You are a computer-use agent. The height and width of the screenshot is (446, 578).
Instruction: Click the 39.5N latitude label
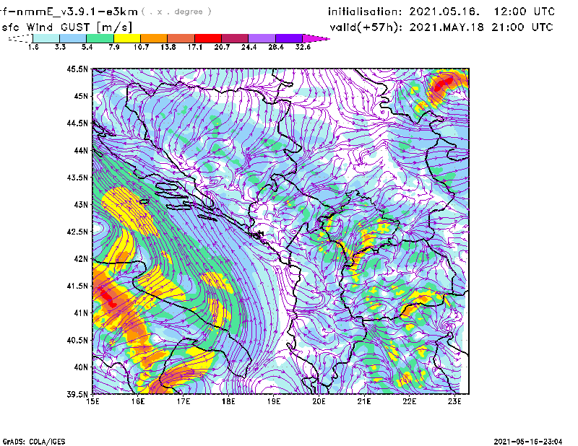(x=77, y=394)
